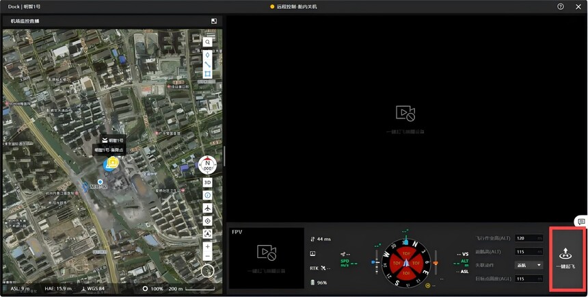Click the ASL: 9 m status readout
This screenshot has width=588, height=297.
point(20,288)
